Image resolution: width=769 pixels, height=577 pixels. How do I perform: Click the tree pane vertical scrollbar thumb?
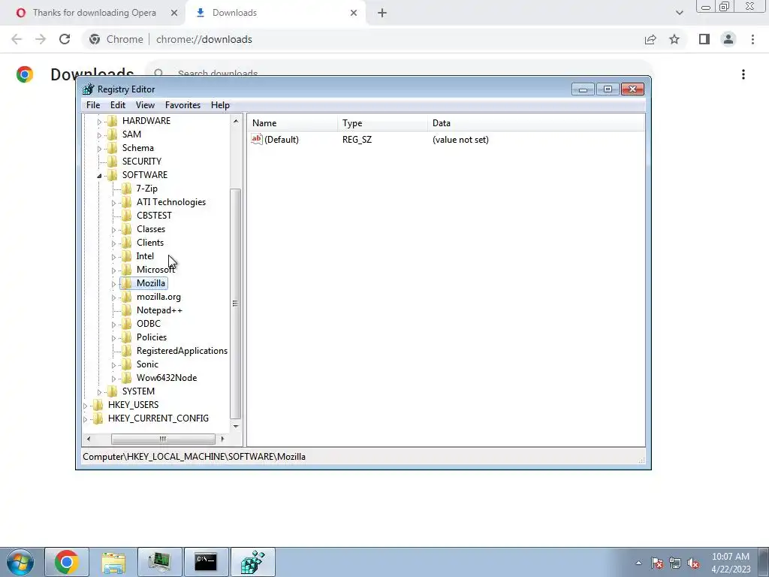click(x=235, y=304)
